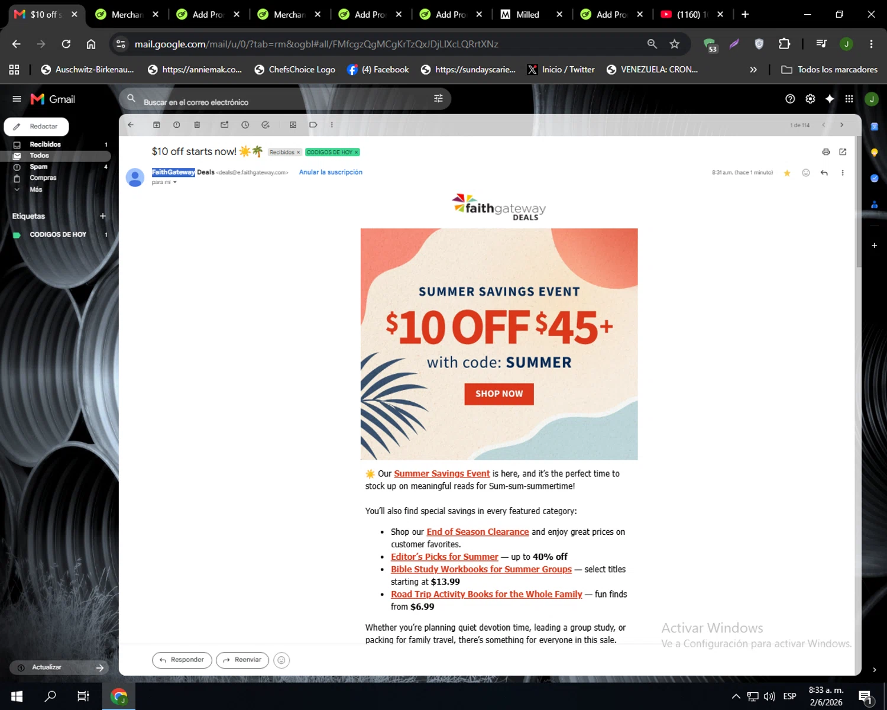This screenshot has height=710, width=887.
Task: Open the Google apps grid
Action: (x=849, y=99)
